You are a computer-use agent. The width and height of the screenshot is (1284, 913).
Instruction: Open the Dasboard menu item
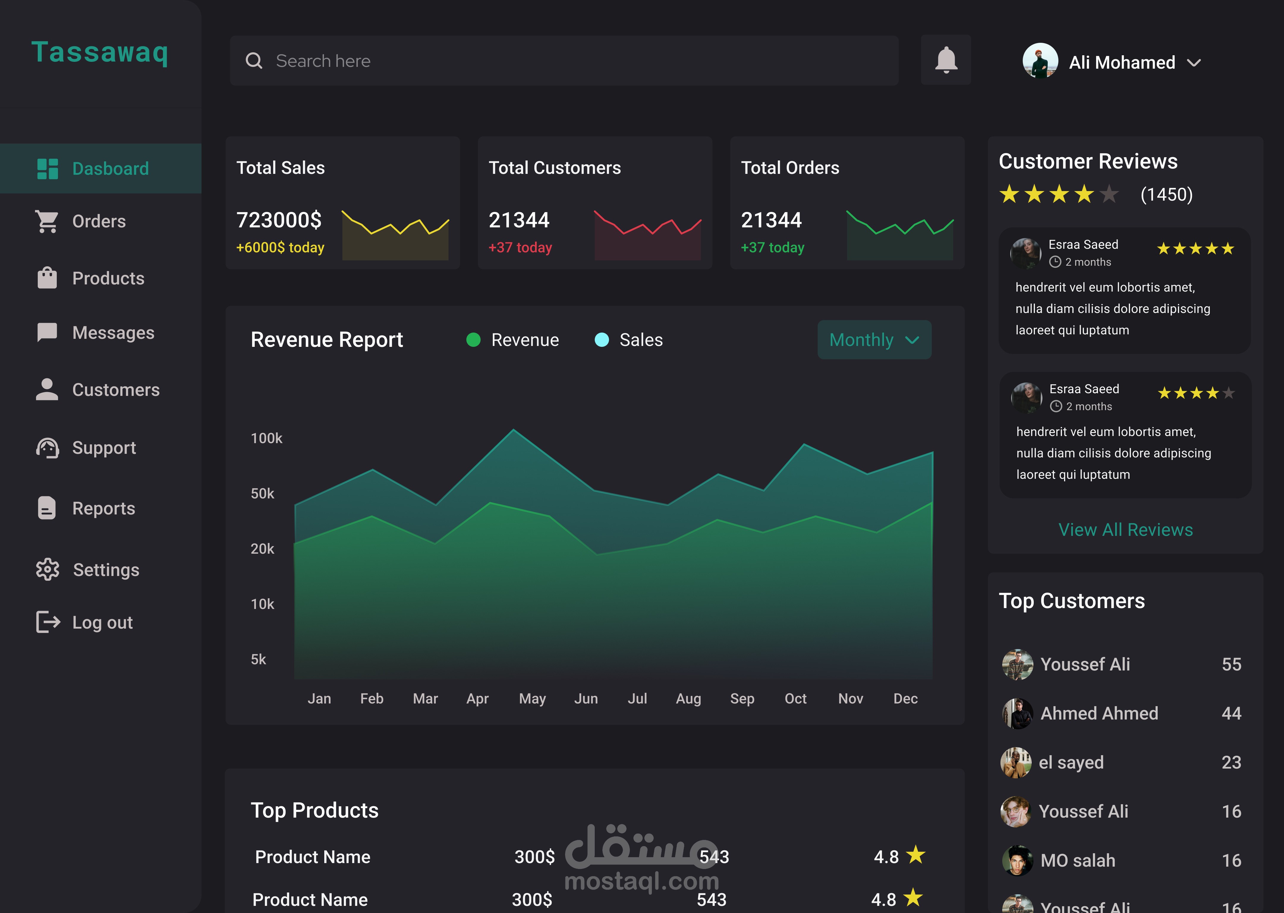(x=101, y=169)
